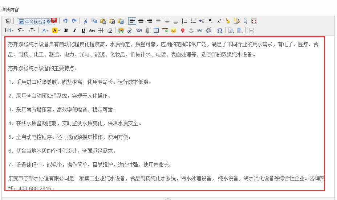
Task: Toggle bold formatting
Action: click(66, 30)
